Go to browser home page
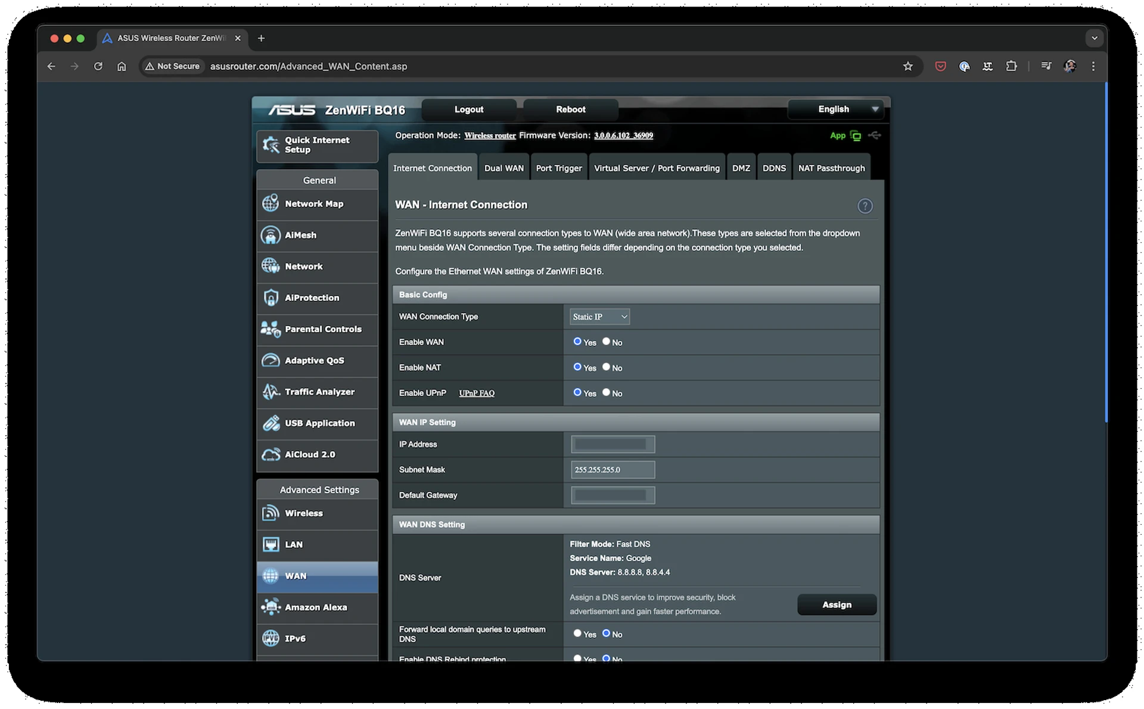Screen dimensions: 1144x709 point(122,66)
